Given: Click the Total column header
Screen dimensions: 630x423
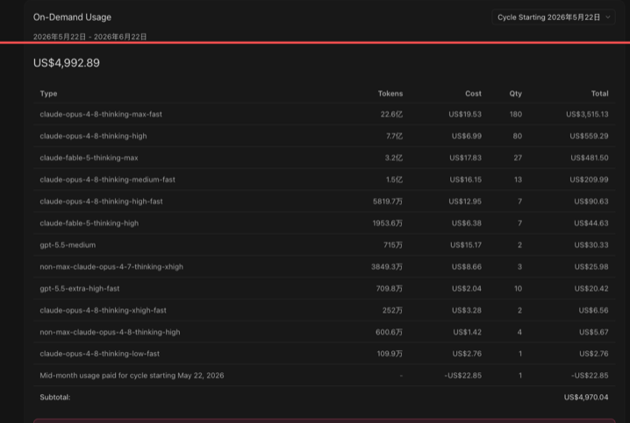Looking at the screenshot, I should (599, 94).
